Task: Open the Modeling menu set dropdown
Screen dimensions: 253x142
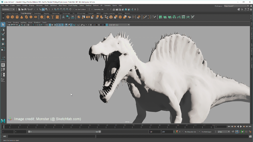Action: coord(9,9)
